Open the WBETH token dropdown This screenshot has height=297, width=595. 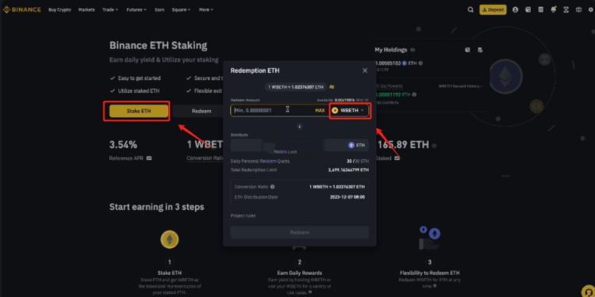(x=350, y=110)
